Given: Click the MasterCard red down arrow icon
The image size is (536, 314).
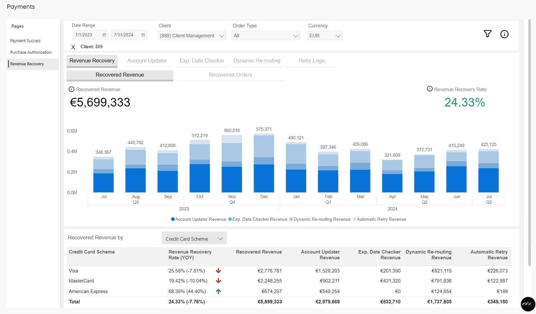Looking at the screenshot, I should [218, 281].
